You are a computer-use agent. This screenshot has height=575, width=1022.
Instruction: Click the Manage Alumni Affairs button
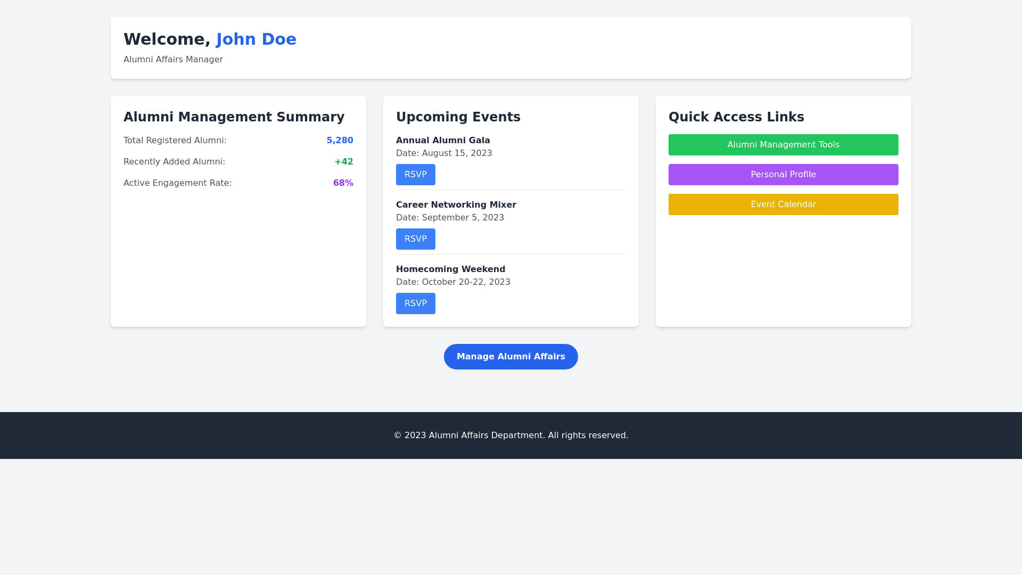point(510,357)
